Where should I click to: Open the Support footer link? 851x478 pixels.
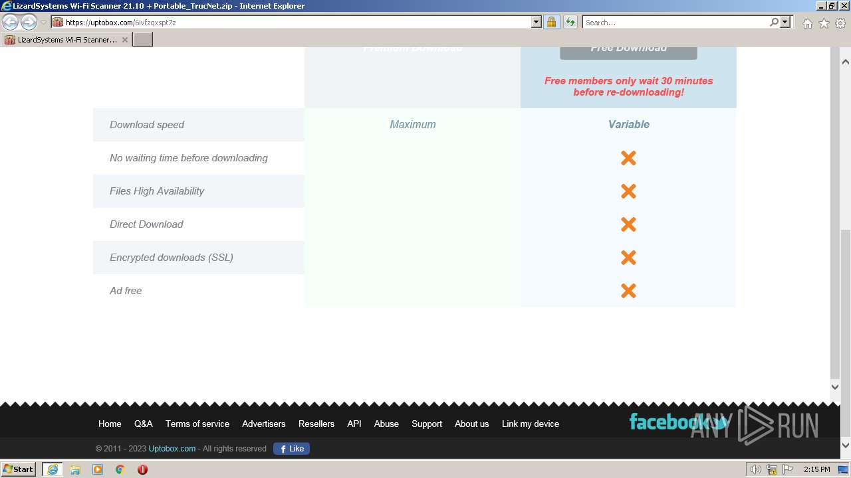pyautogui.click(x=427, y=424)
